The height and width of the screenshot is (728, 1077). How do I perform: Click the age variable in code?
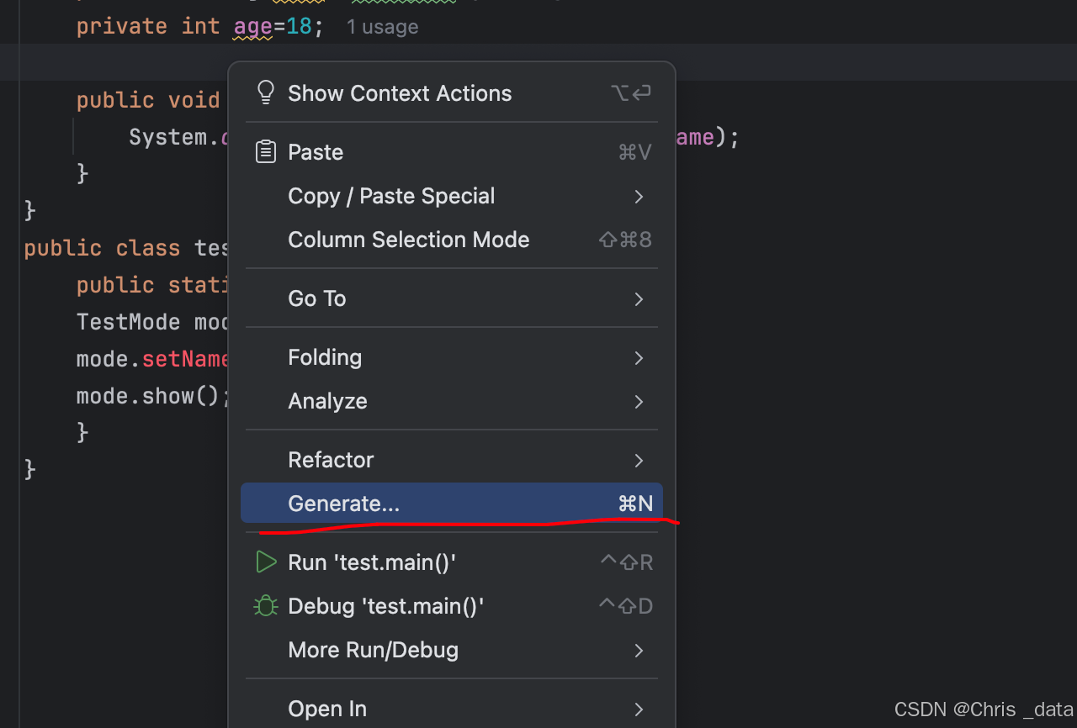[252, 26]
